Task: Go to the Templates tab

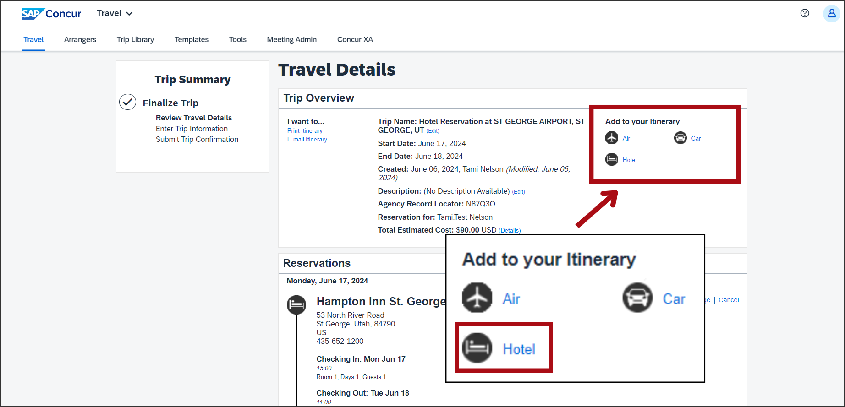Action: (192, 39)
